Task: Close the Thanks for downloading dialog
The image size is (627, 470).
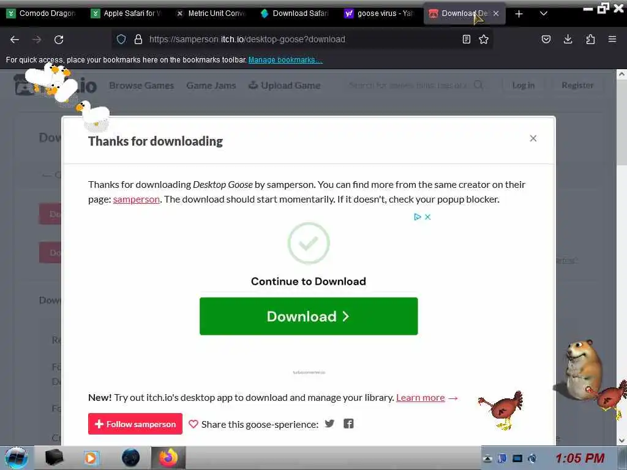Action: 533,138
